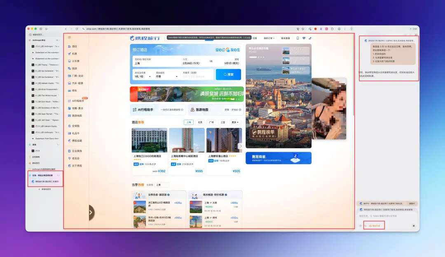Click next arrow on hotel recommendation carousel
This screenshot has height=257, width=445.
click(x=241, y=146)
